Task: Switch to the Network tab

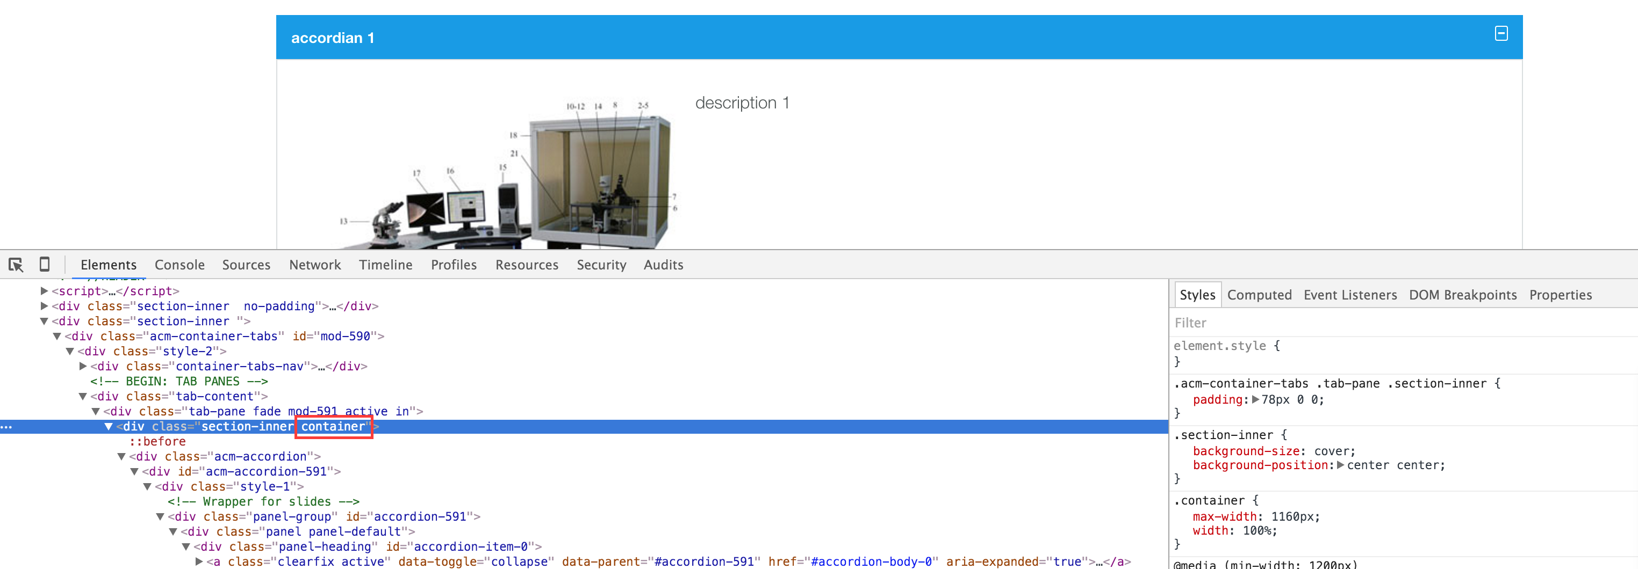Action: click(x=315, y=265)
